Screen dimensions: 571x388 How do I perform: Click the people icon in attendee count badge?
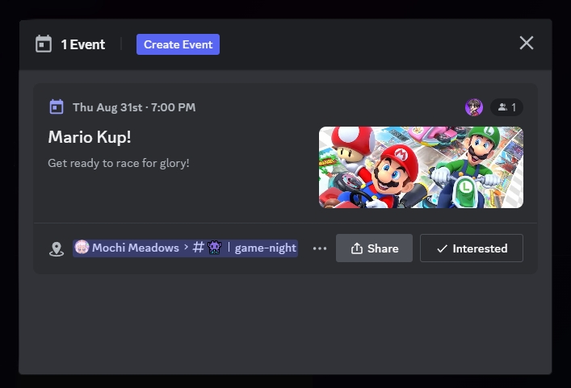pos(502,107)
